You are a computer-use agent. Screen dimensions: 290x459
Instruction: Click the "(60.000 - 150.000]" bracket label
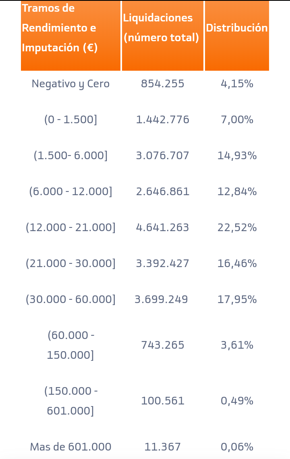[x=70, y=345]
